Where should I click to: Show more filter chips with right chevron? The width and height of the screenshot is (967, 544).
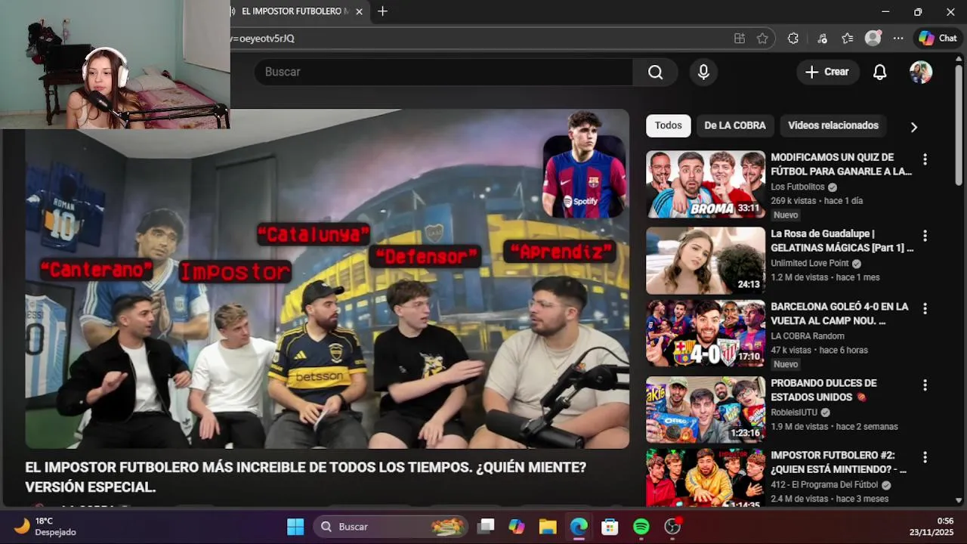coord(913,127)
